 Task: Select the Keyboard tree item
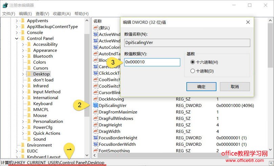pos(43,104)
